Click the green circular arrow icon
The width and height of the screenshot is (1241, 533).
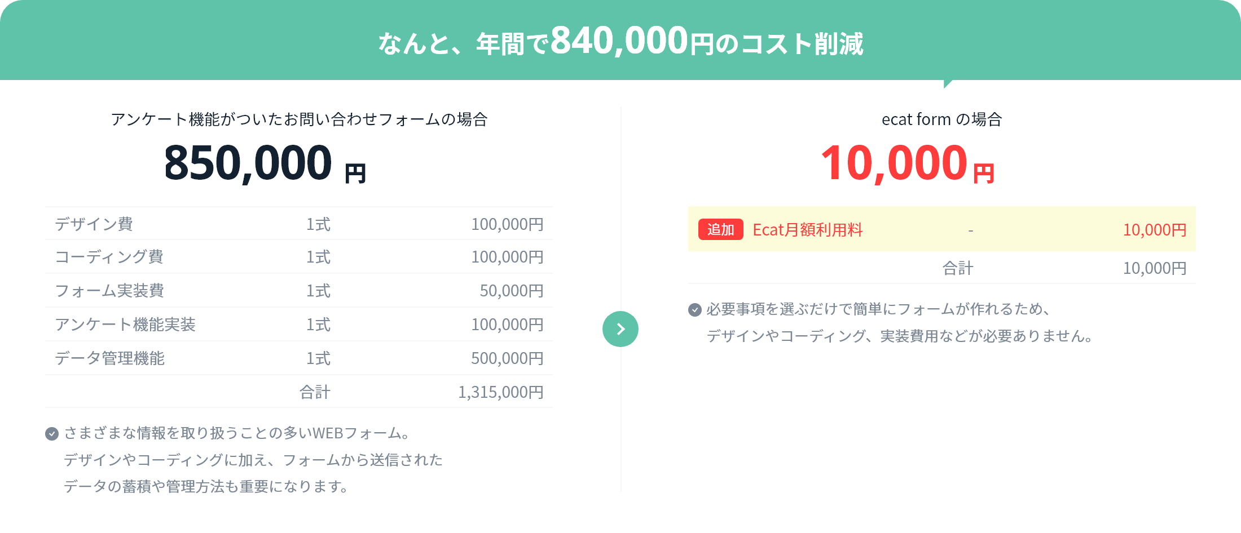click(620, 329)
